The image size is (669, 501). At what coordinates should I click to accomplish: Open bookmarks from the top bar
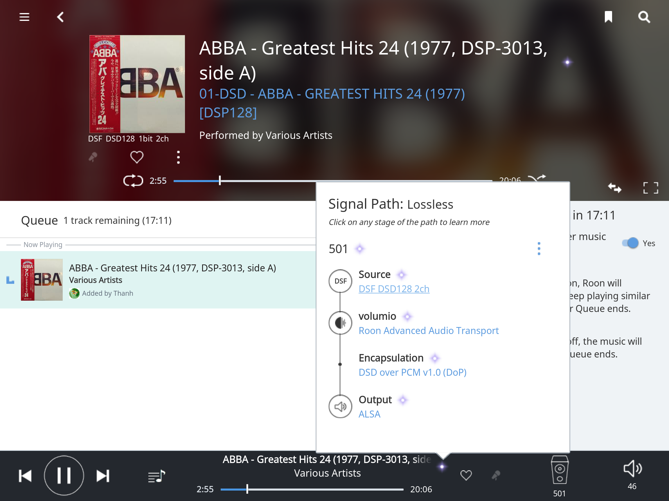click(609, 17)
